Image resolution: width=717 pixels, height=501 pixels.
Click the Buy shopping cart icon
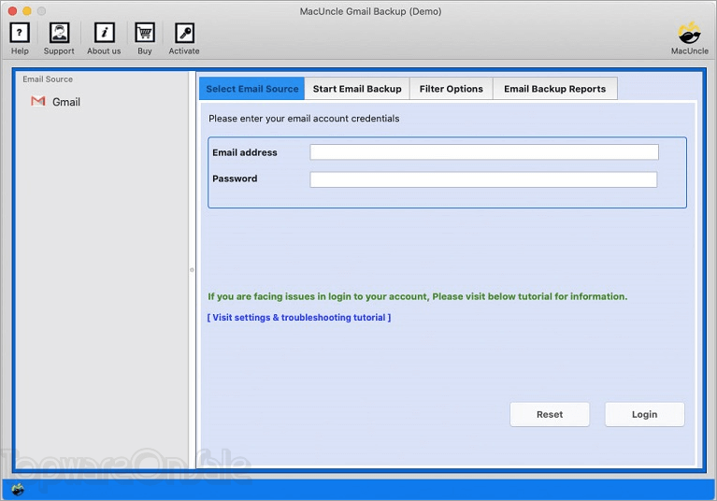pyautogui.click(x=145, y=33)
